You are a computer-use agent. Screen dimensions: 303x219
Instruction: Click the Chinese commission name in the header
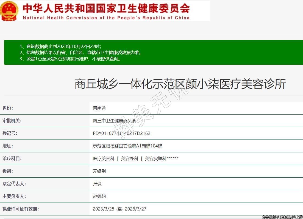coord(106,8)
